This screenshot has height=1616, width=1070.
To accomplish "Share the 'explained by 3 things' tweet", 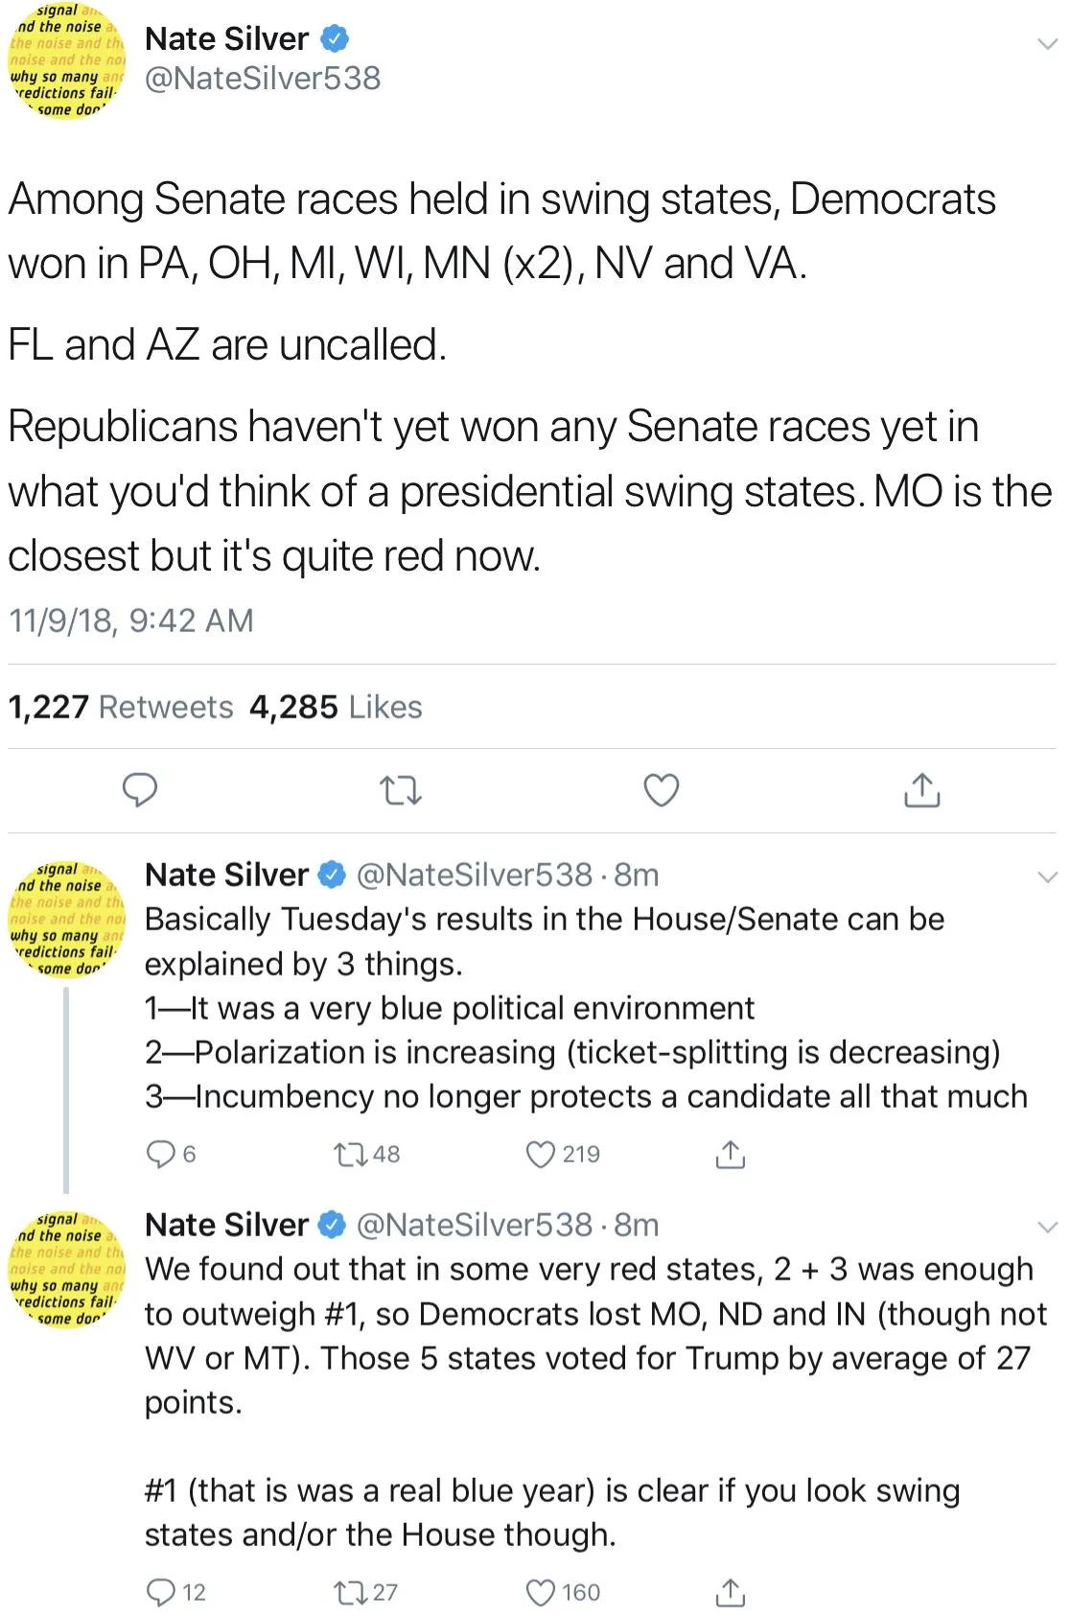I will click(x=730, y=1154).
